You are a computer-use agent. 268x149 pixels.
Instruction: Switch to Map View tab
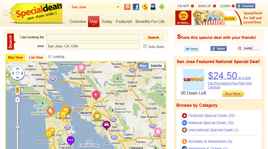click(15, 58)
